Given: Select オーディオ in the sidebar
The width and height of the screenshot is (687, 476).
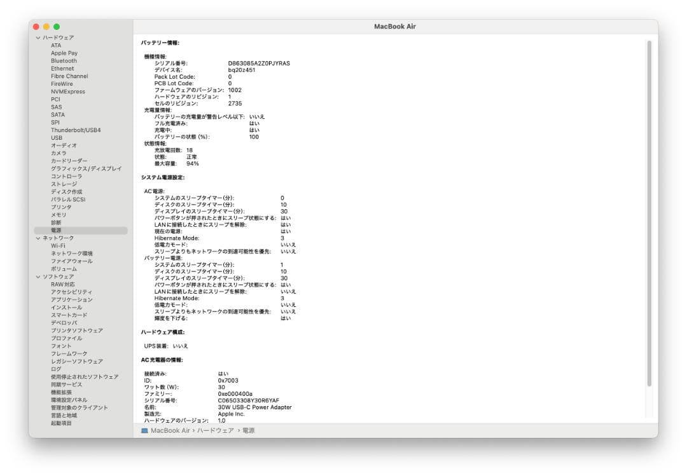Looking at the screenshot, I should tap(64, 146).
